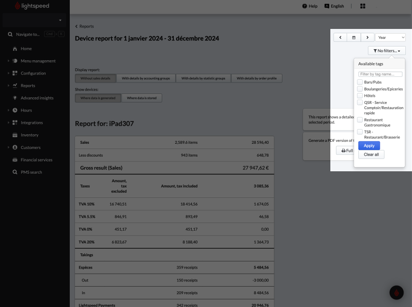The width and height of the screenshot is (412, 307).
Task: Click the Lightspeed flame logo
Action: 18,6
